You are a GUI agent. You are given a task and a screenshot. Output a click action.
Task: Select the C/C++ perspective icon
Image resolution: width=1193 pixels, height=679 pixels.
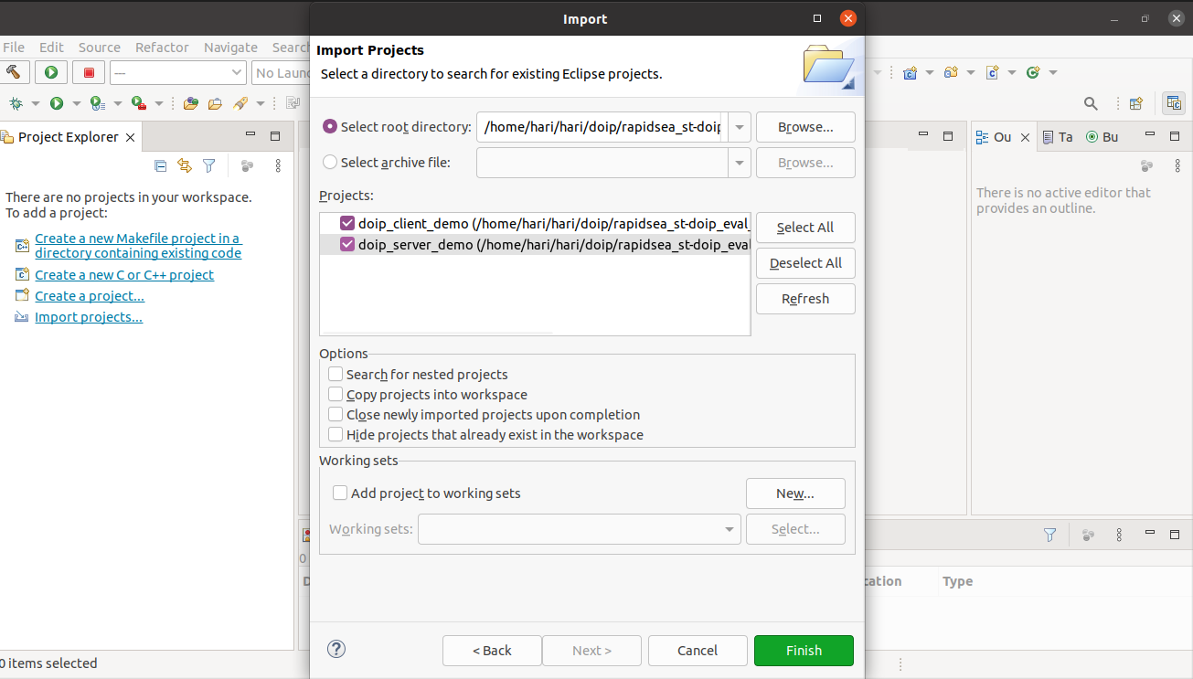tap(1174, 103)
